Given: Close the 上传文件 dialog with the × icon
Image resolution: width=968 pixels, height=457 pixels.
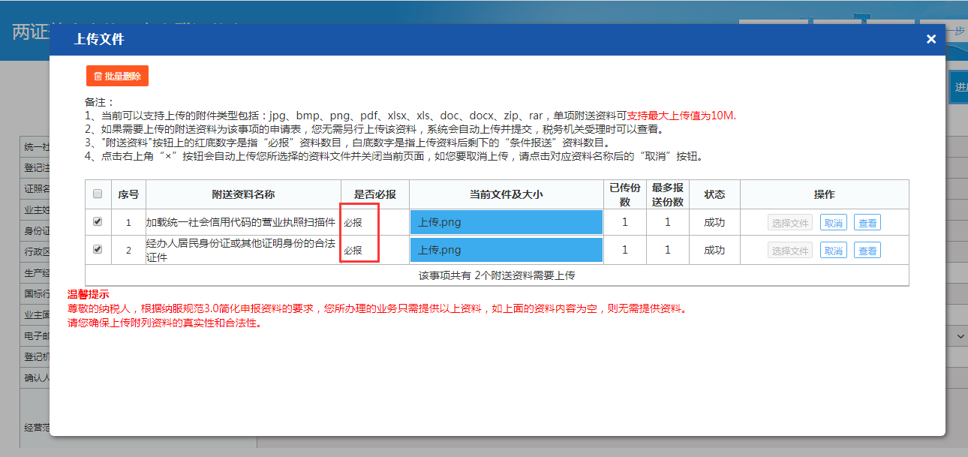Looking at the screenshot, I should pos(930,38).
